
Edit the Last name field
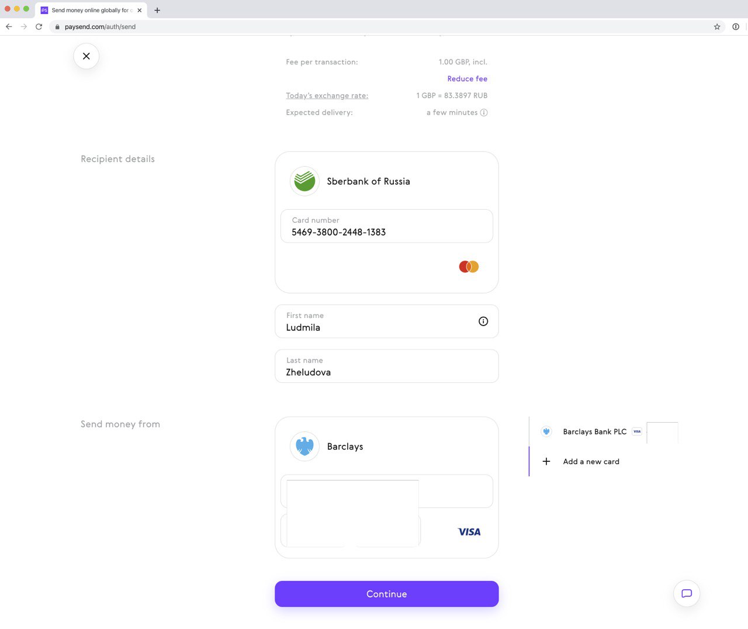(387, 367)
